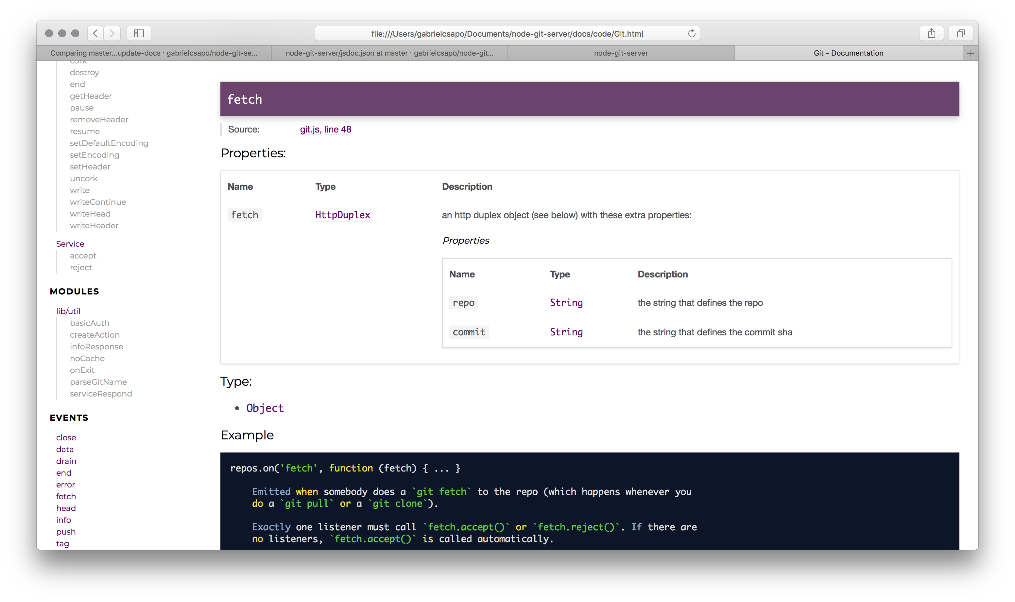Image resolution: width=1015 pixels, height=602 pixels.
Task: Switch to node-git-server tab
Action: pyautogui.click(x=621, y=53)
